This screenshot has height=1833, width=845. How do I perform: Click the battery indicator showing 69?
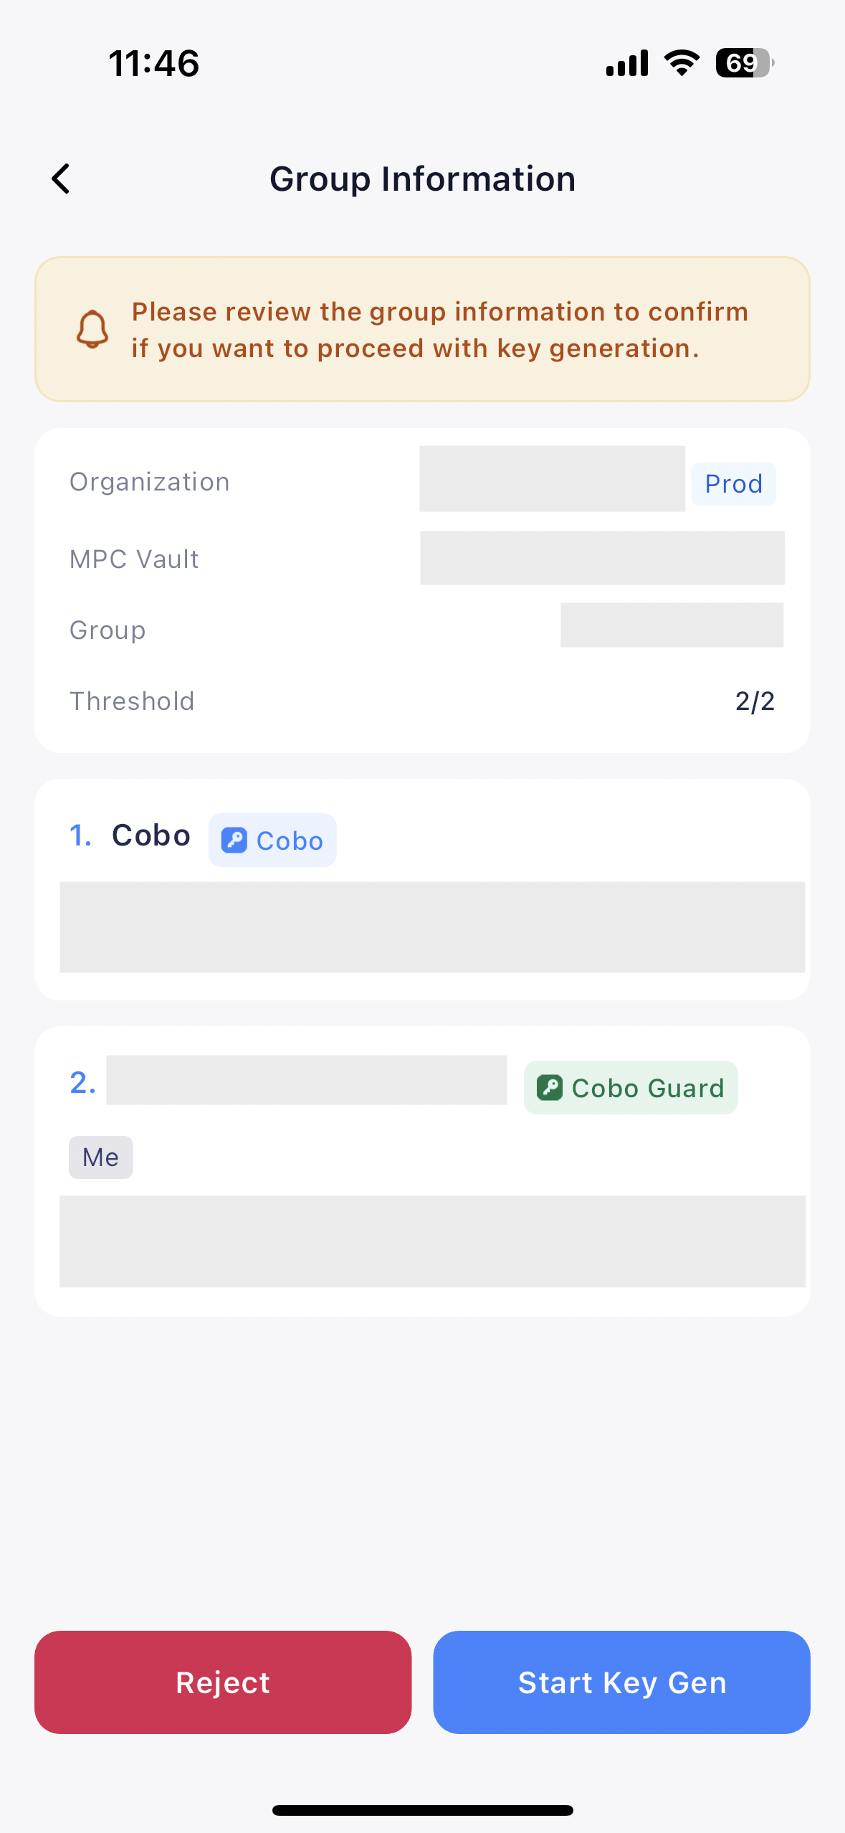pyautogui.click(x=744, y=62)
